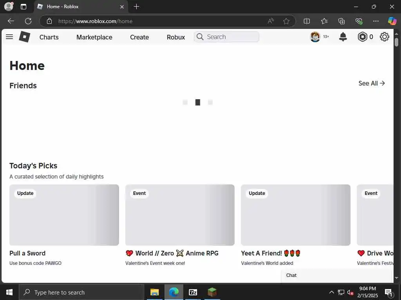Open Browser essentials heart icon
Viewport: 401px width, 300px height.
point(359,21)
